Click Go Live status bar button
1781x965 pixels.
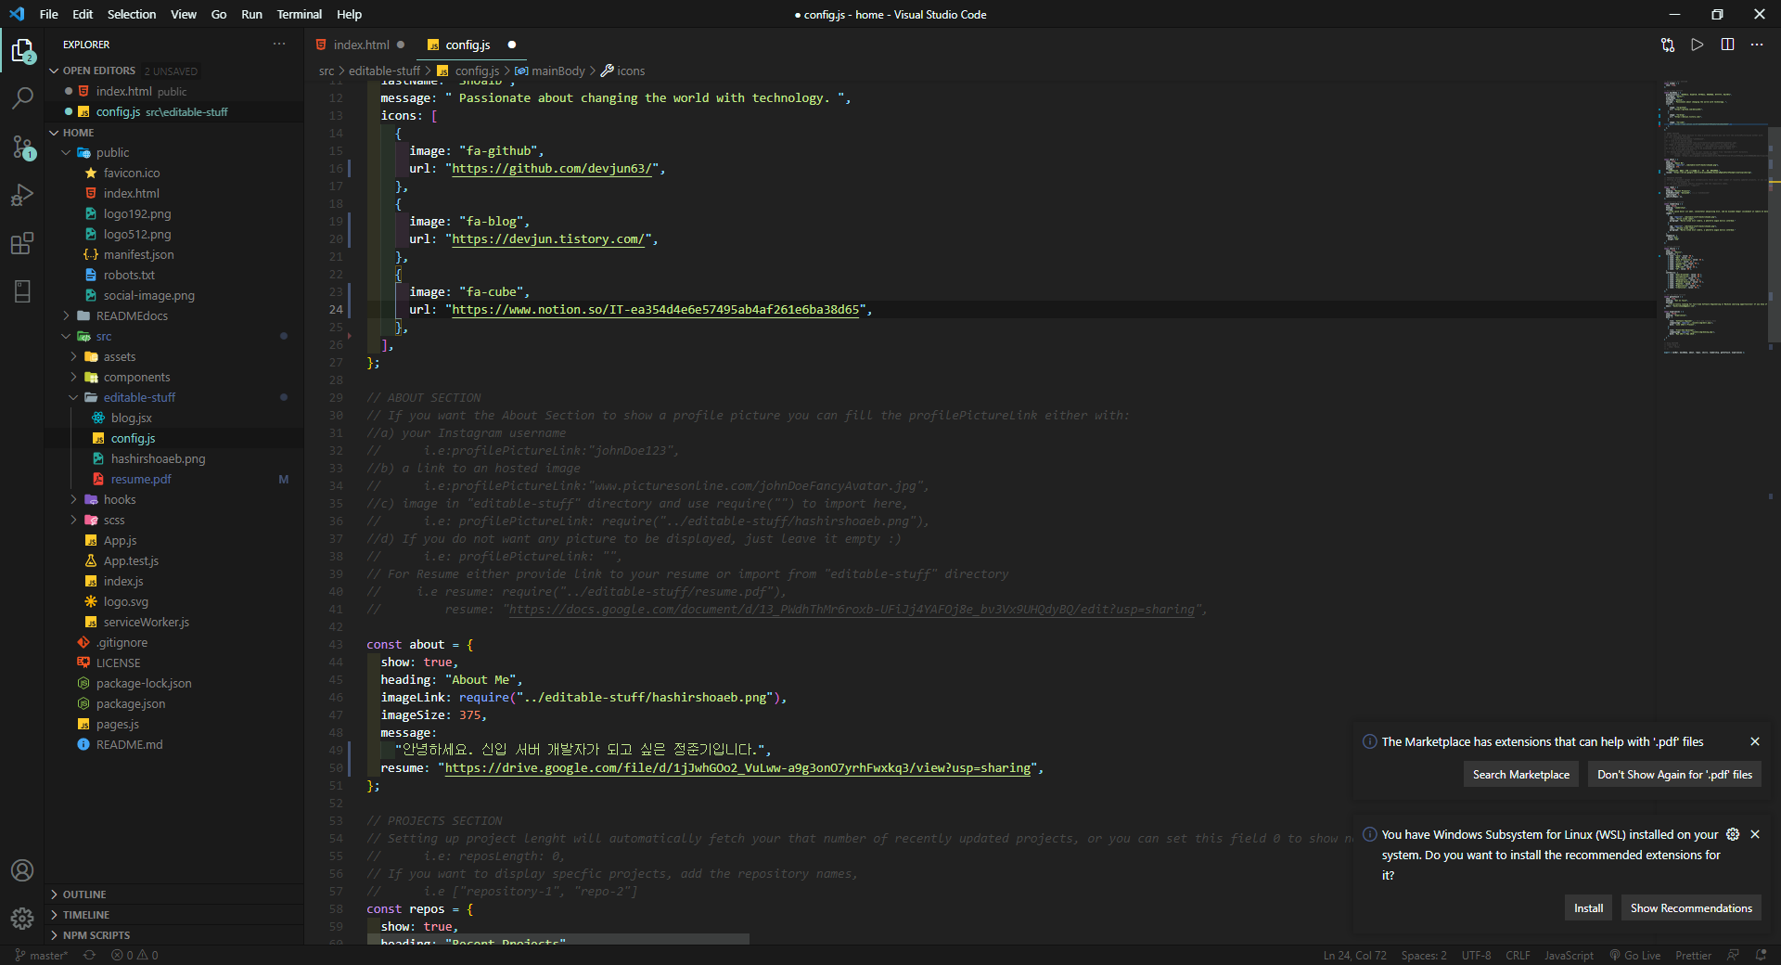pyautogui.click(x=1634, y=955)
